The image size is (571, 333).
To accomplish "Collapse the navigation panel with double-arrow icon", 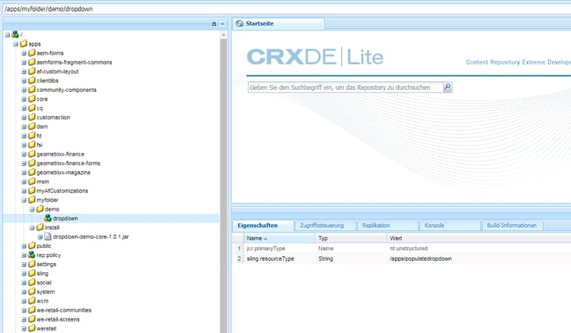I will click(x=222, y=24).
